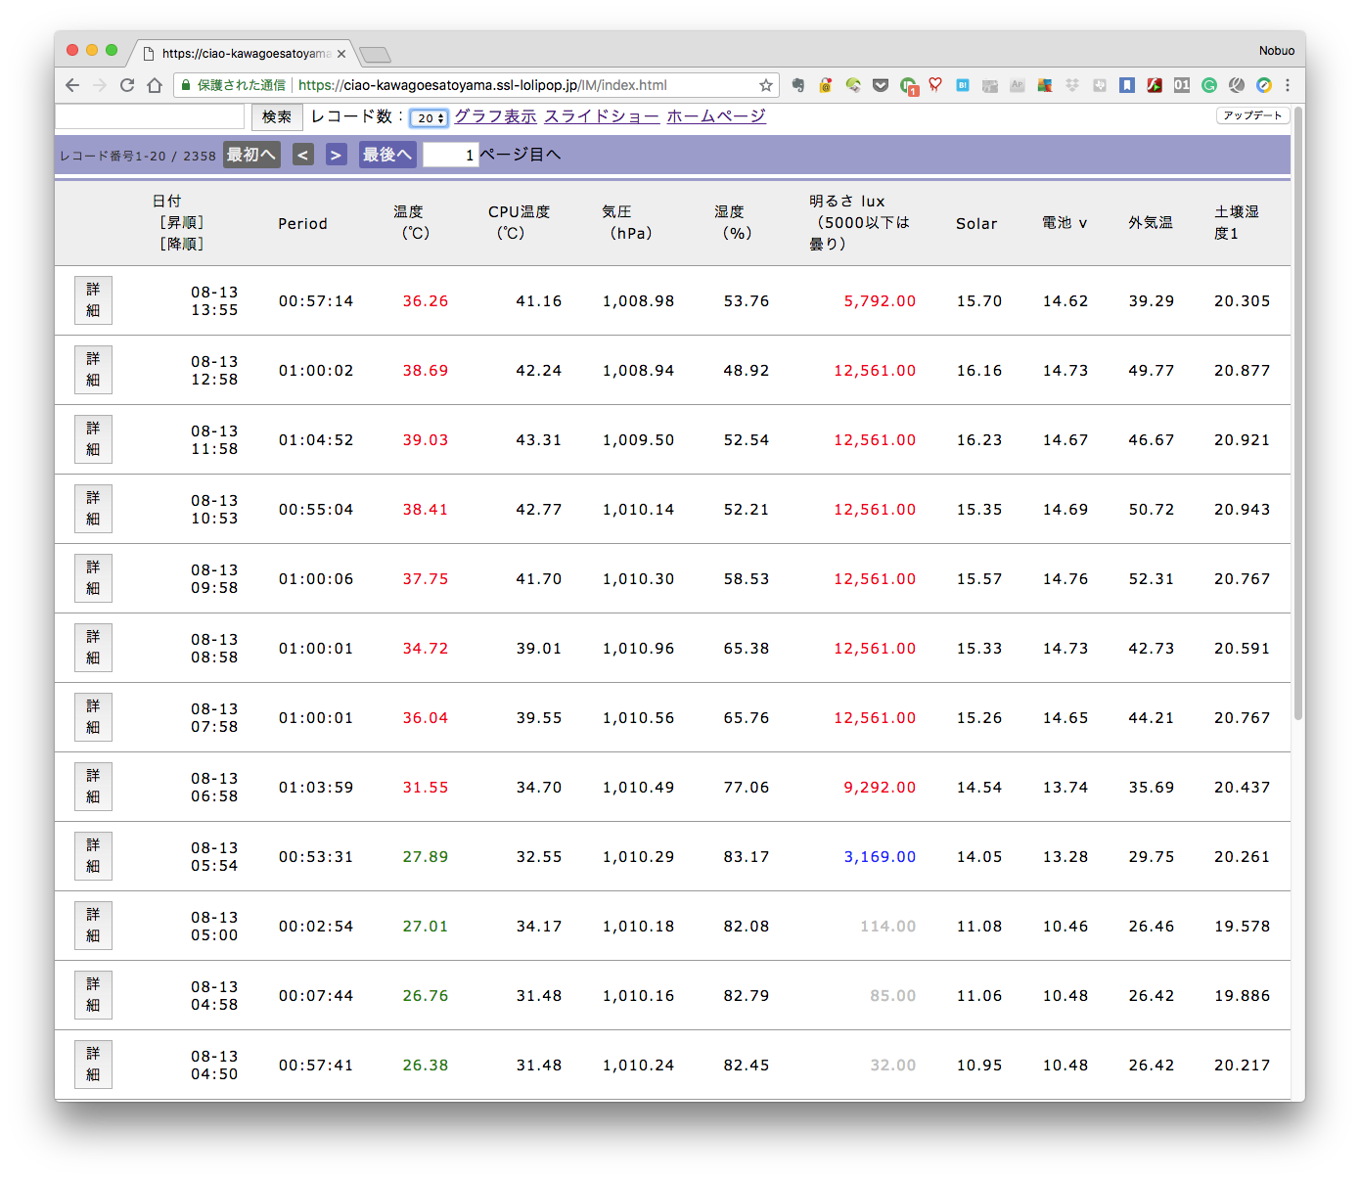Click the browser forward arrow
The height and width of the screenshot is (1180, 1360).
pos(100,85)
